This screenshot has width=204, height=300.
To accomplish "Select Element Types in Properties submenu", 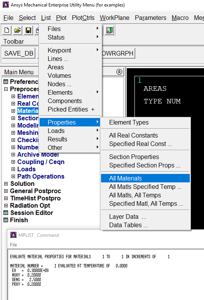I will 145,122.
